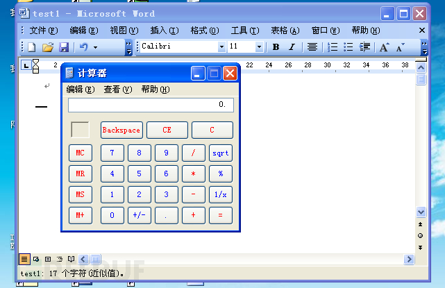Click the calculator display field
Viewport: 445px width, 288px height.
(x=151, y=105)
